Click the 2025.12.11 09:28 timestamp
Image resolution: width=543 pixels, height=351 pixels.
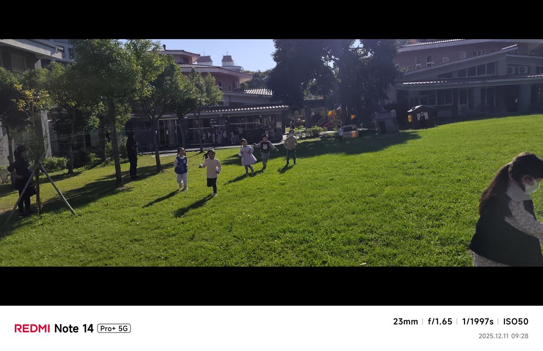(x=503, y=336)
